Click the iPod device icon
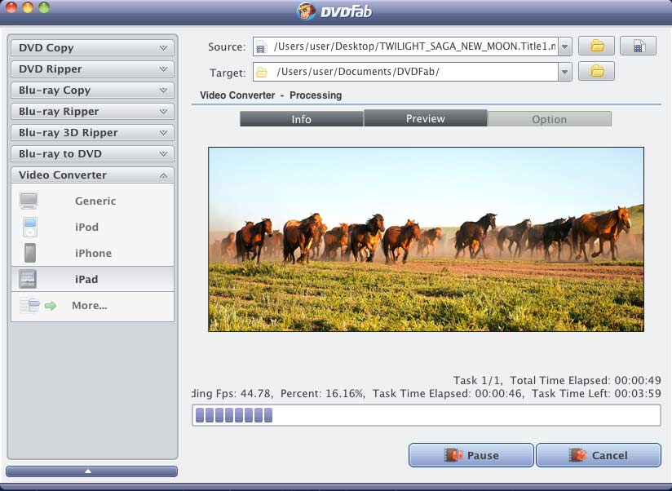Image resolution: width=672 pixels, height=491 pixels. pos(30,227)
